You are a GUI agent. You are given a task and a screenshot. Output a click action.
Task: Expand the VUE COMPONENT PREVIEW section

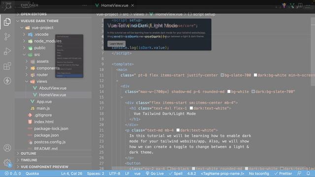(44, 167)
